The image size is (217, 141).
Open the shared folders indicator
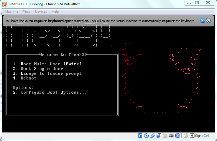(x=165, y=136)
